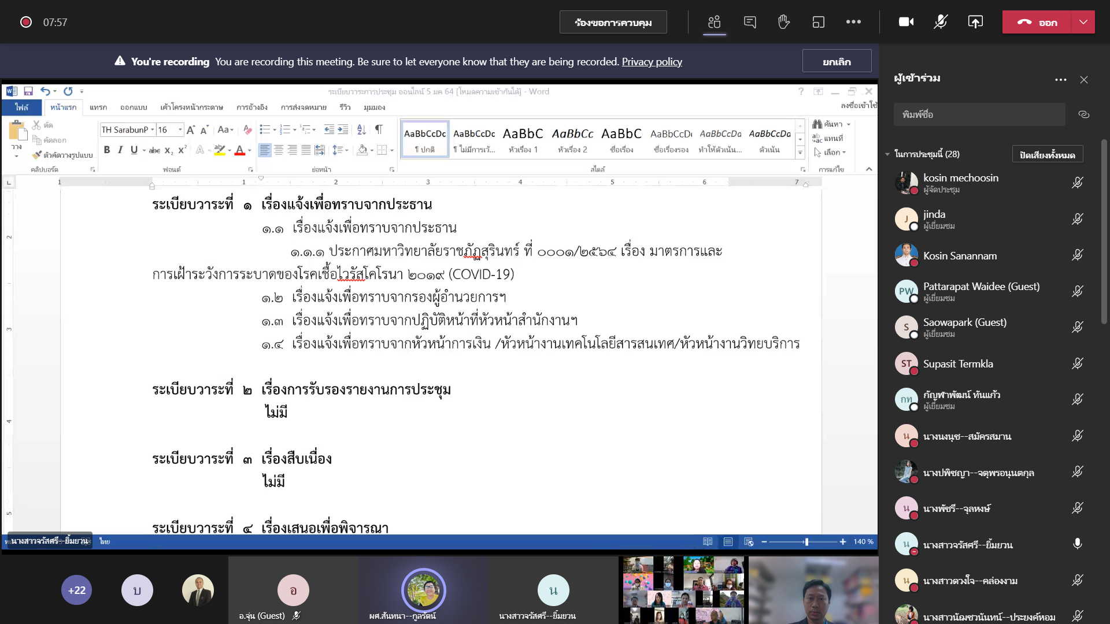Click the ยกเลิก button on recording banner
The height and width of the screenshot is (624, 1110).
837,61
